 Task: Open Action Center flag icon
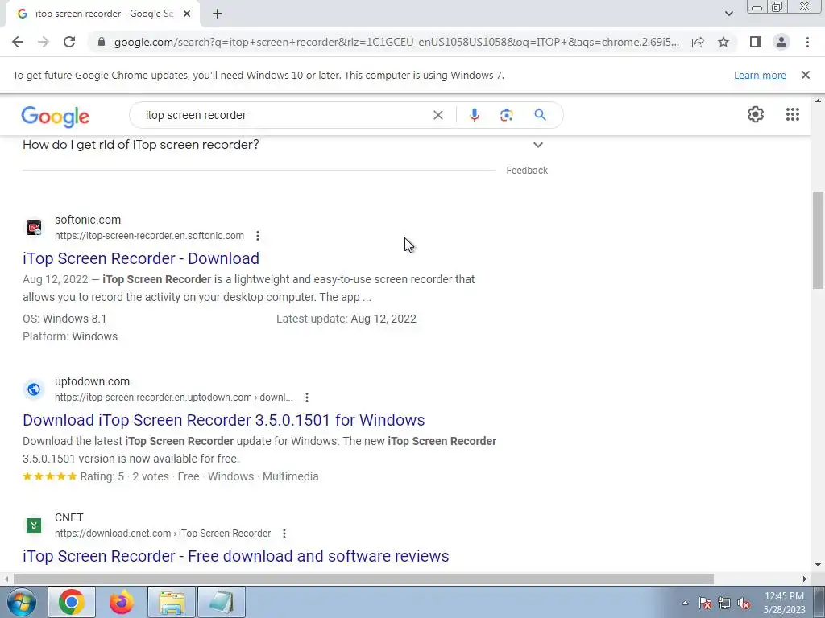click(x=704, y=604)
